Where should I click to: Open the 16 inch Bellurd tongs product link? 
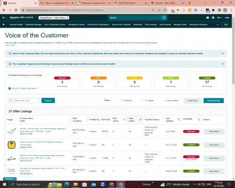coord(43,130)
